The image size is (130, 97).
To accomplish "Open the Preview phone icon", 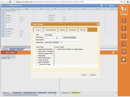I will pyautogui.click(x=123, y=21).
